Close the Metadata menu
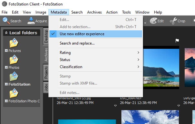 (x=59, y=12)
